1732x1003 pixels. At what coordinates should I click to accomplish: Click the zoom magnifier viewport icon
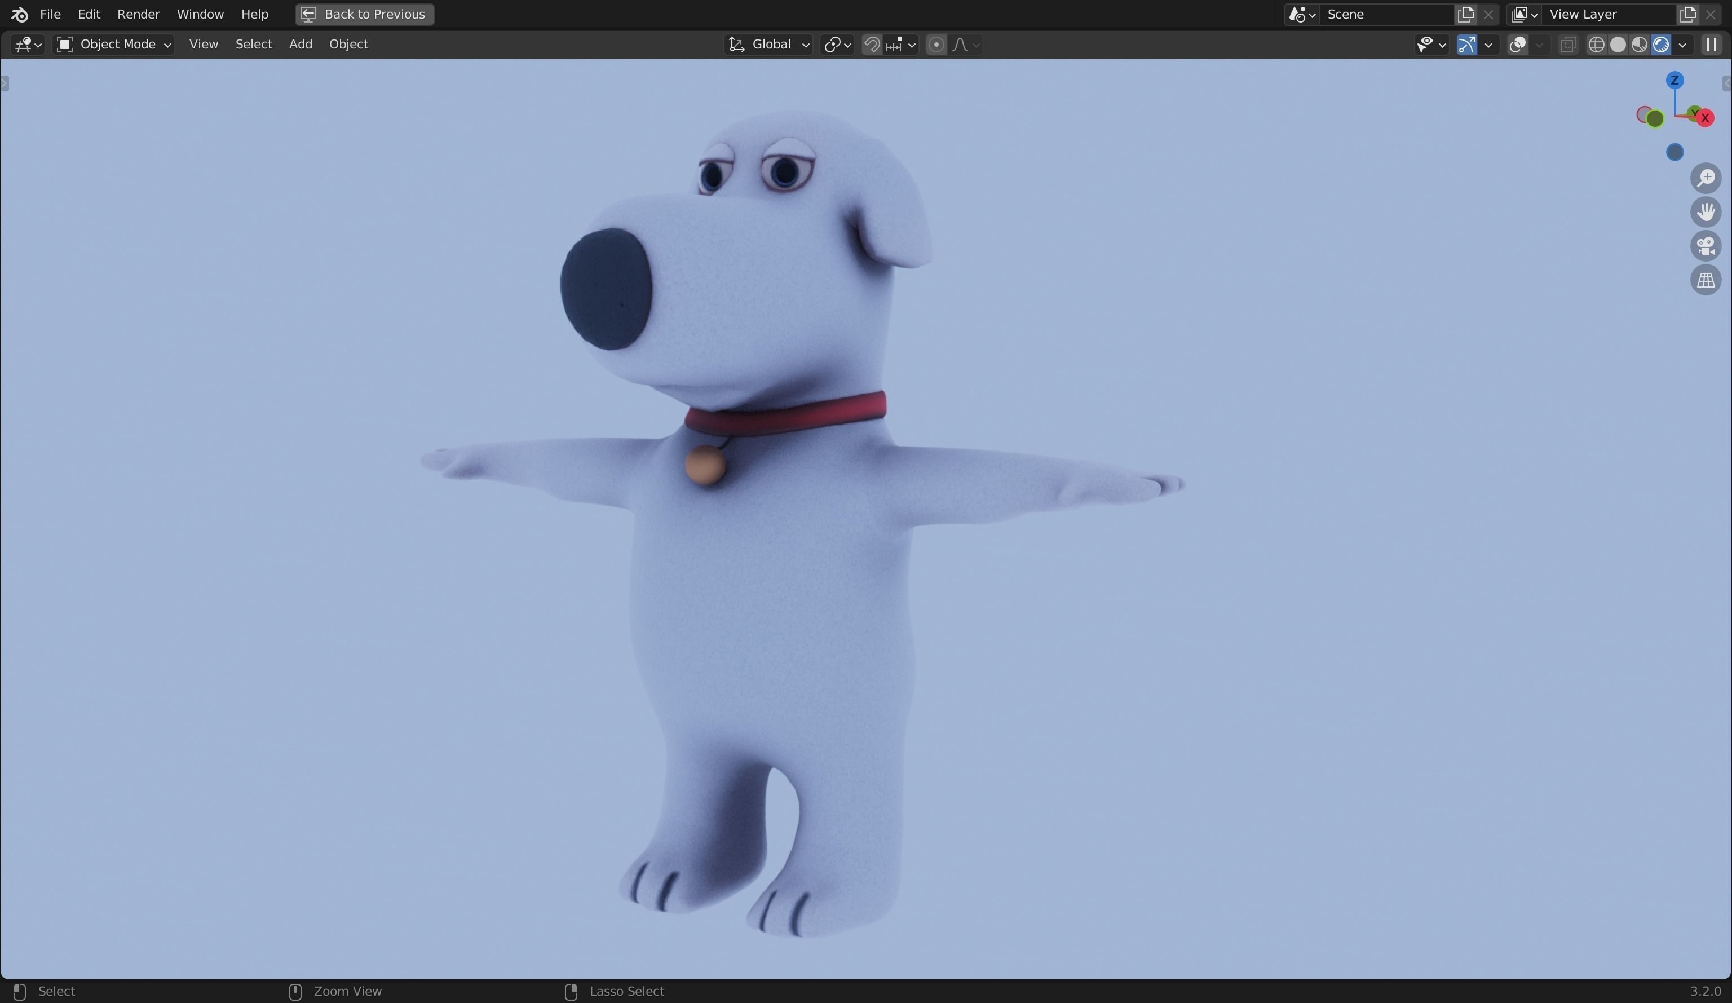pos(1706,178)
